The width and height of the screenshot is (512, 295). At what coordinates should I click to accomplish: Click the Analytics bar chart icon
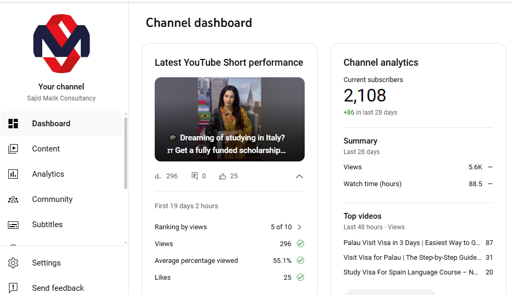[13, 174]
